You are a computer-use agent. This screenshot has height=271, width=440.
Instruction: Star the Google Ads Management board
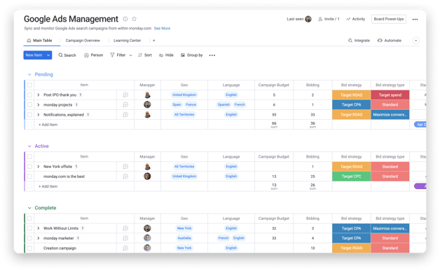[x=134, y=19]
